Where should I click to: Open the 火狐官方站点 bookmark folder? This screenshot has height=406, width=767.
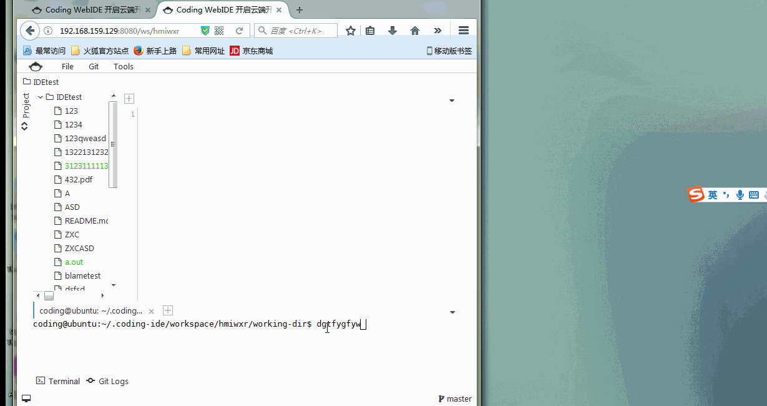coord(100,51)
